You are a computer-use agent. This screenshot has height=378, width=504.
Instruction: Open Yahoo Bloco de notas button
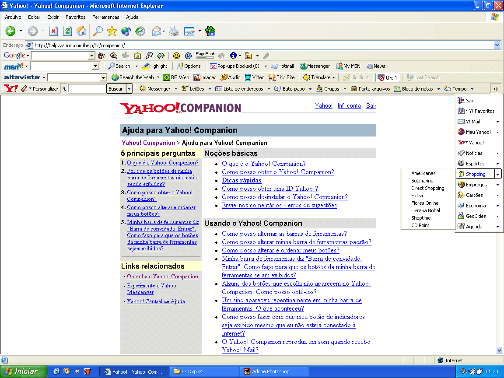point(414,89)
